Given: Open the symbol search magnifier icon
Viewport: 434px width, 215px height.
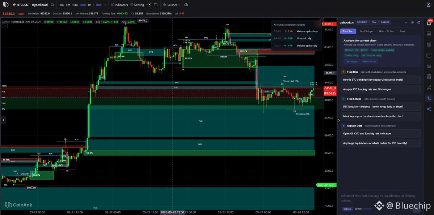Looking at the screenshot, I should coord(52,5).
